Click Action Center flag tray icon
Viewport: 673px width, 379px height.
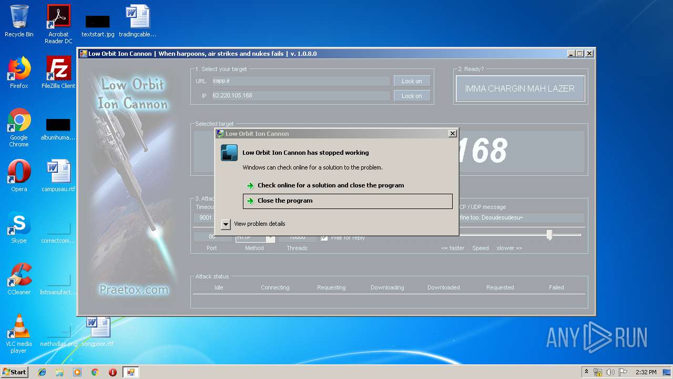point(623,372)
